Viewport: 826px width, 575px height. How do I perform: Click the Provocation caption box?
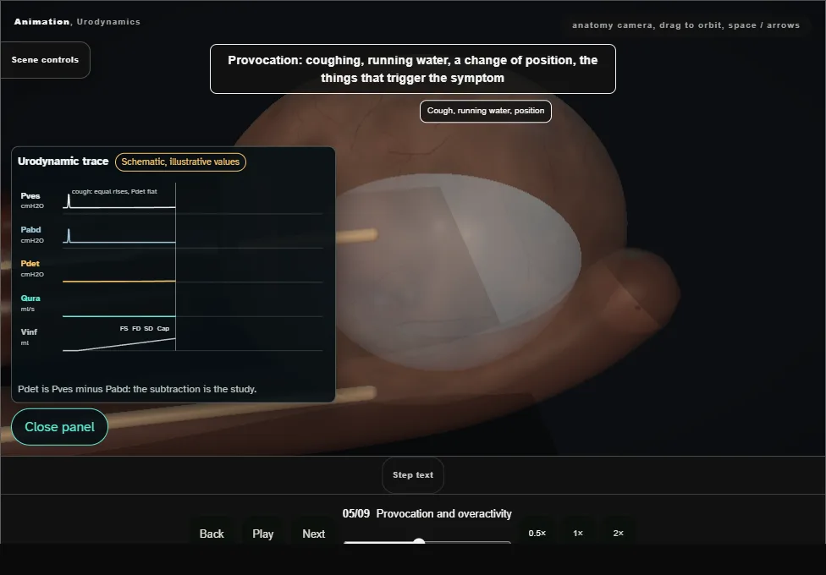413,69
